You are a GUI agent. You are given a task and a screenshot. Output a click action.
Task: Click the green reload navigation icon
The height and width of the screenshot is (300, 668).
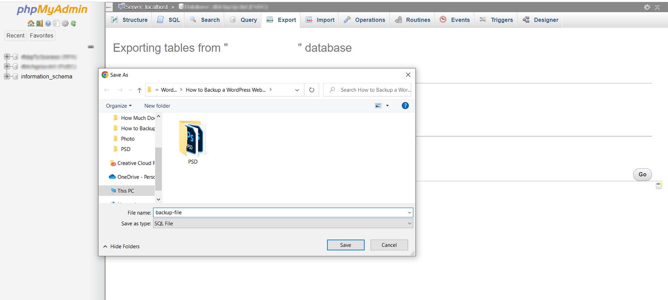coord(73,23)
